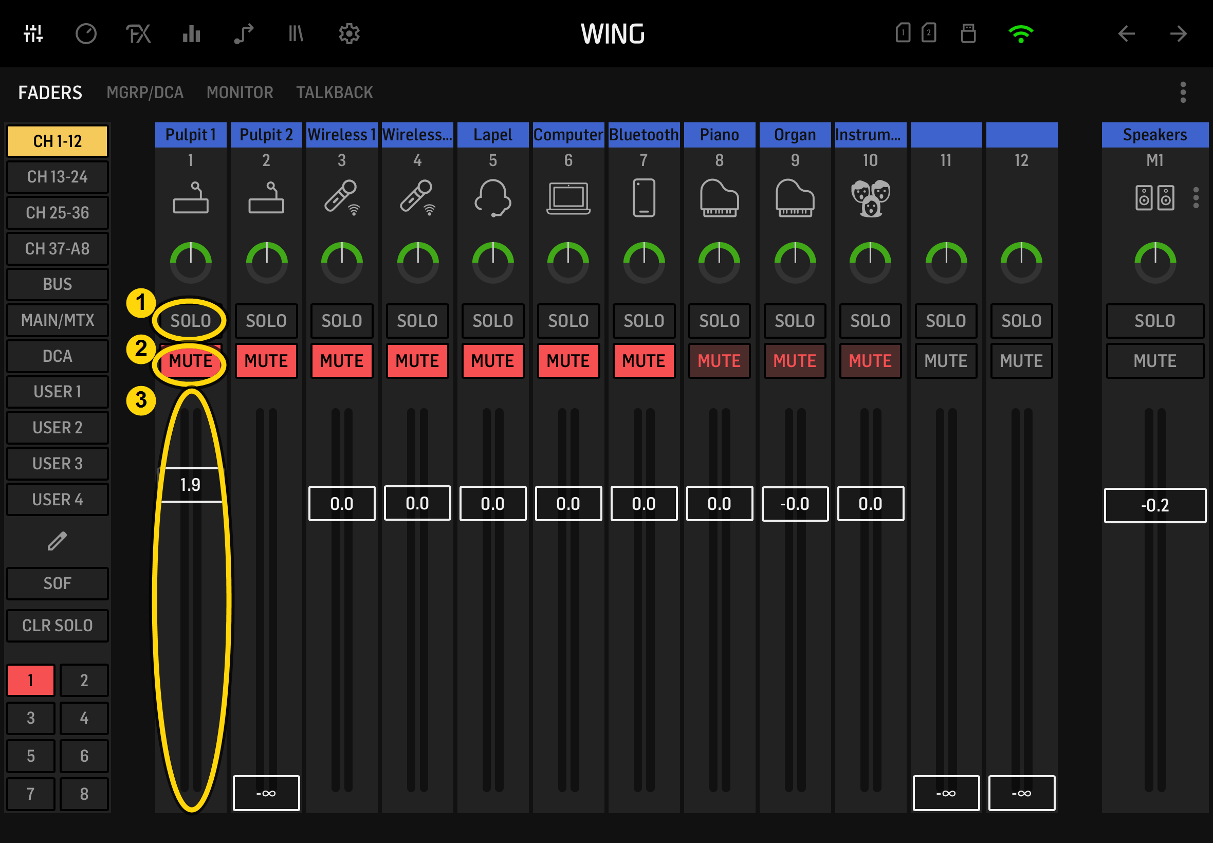
Task: Solo the Lapel channel
Action: pyautogui.click(x=493, y=321)
